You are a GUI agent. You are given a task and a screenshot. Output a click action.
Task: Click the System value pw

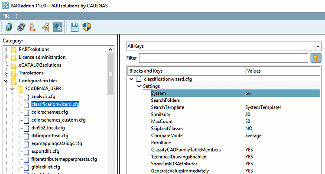coord(248,93)
